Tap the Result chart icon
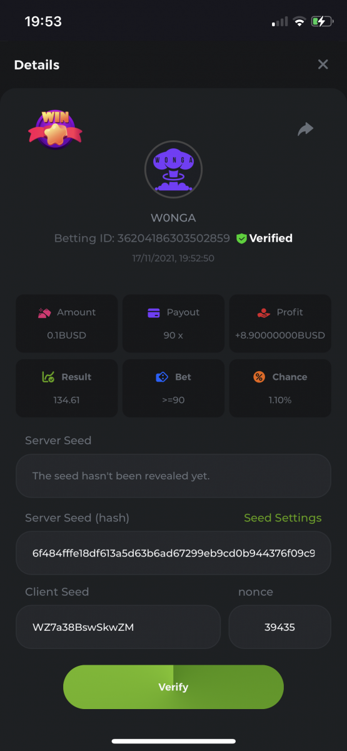 point(48,377)
